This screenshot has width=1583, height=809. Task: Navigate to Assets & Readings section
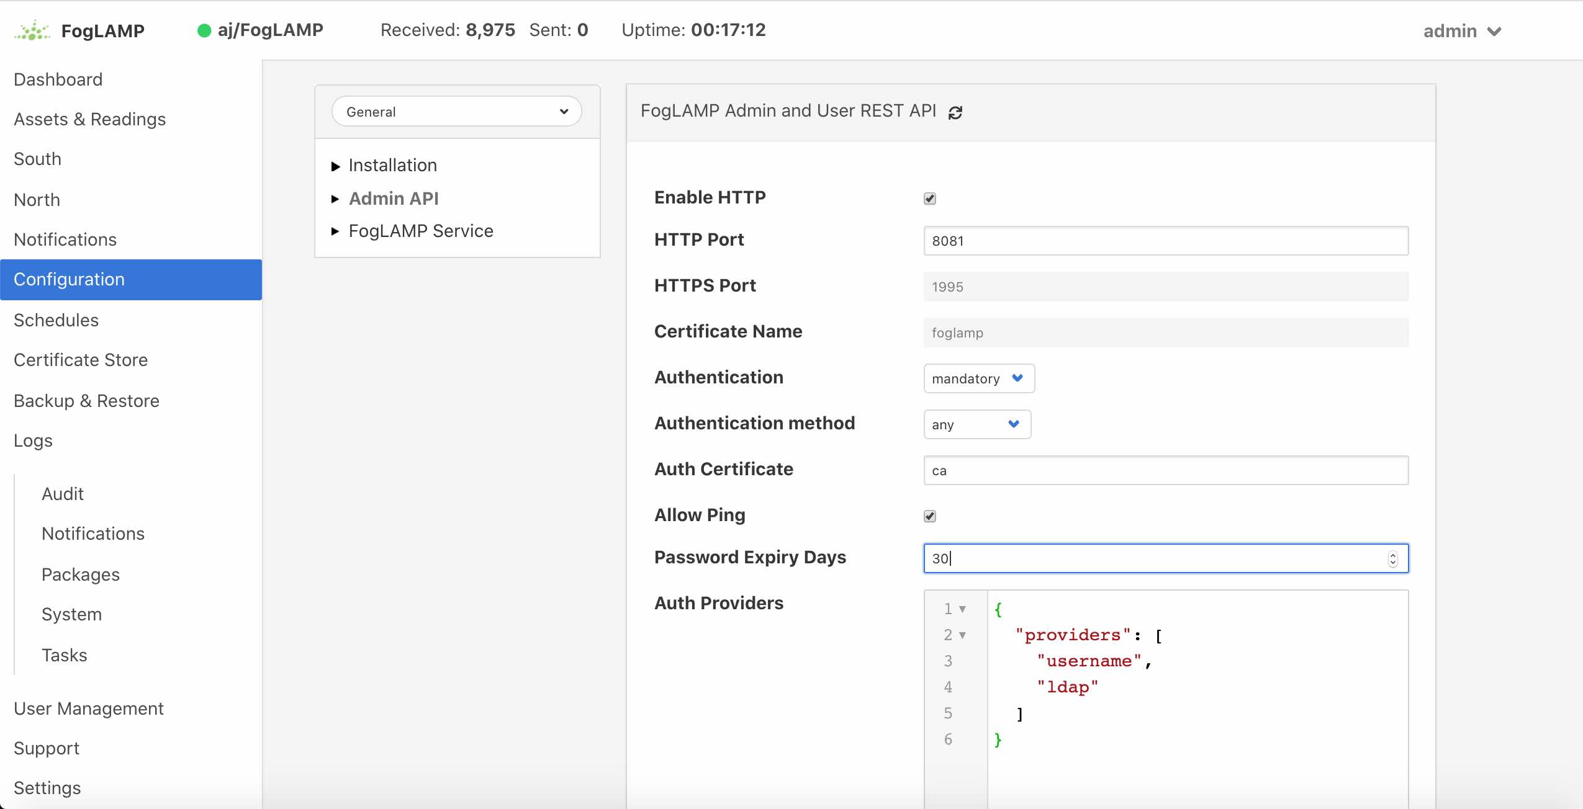[x=90, y=118]
